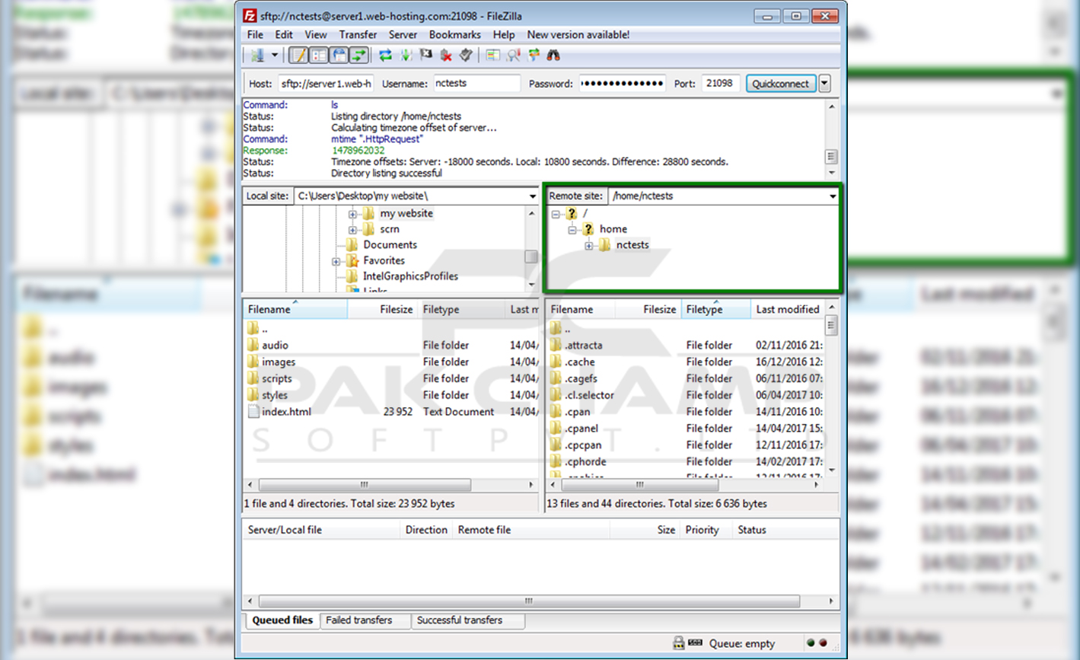Enable synchronized browsing icon

click(534, 55)
